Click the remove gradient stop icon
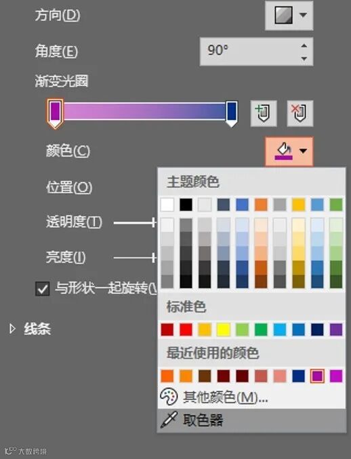This screenshot has height=459, width=351. (300, 113)
